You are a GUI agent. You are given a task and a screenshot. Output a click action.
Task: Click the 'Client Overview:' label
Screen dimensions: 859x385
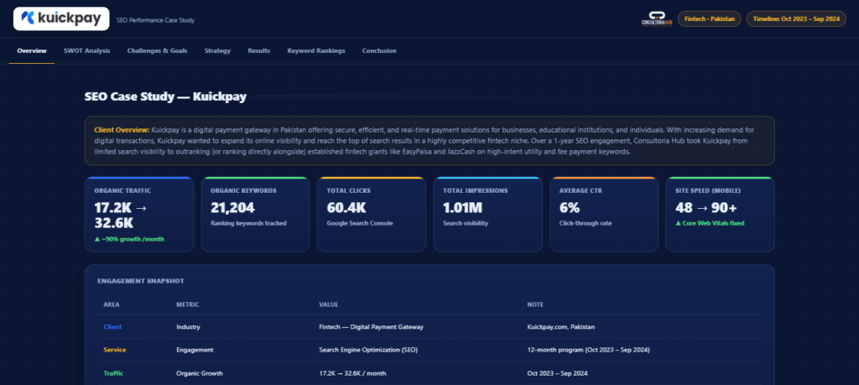pos(122,130)
